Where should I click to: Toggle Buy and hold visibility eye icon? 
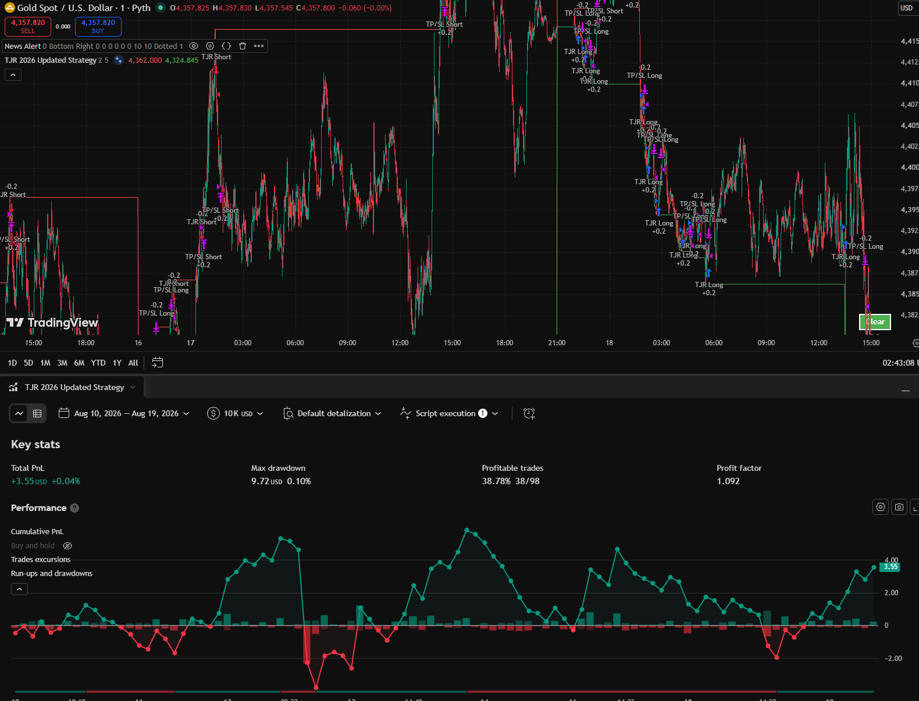[x=67, y=546]
